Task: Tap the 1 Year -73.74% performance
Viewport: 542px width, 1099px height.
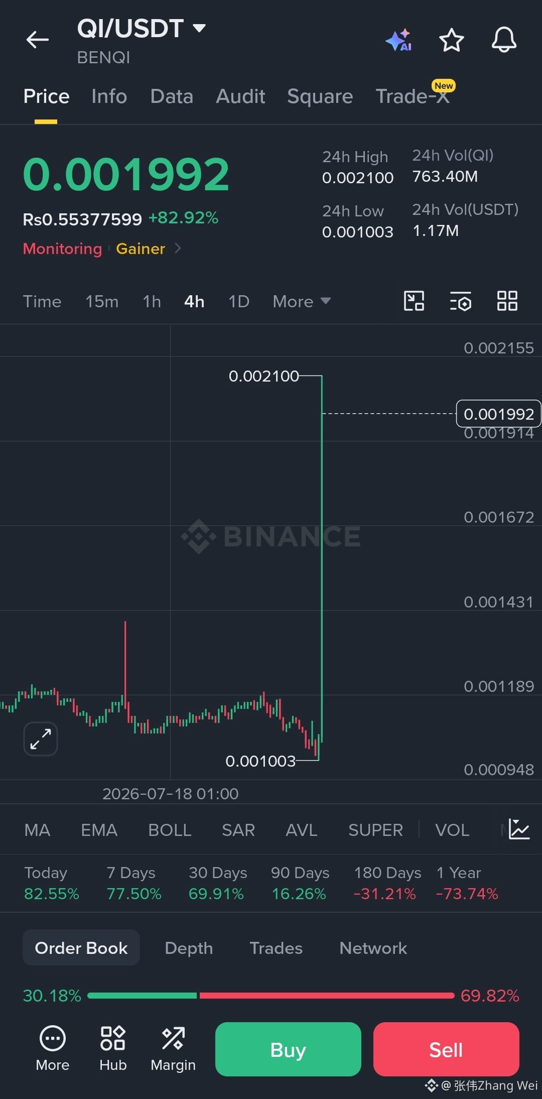Action: click(467, 883)
